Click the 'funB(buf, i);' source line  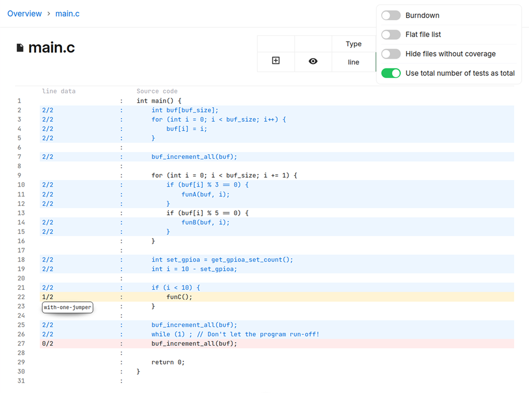(x=206, y=222)
